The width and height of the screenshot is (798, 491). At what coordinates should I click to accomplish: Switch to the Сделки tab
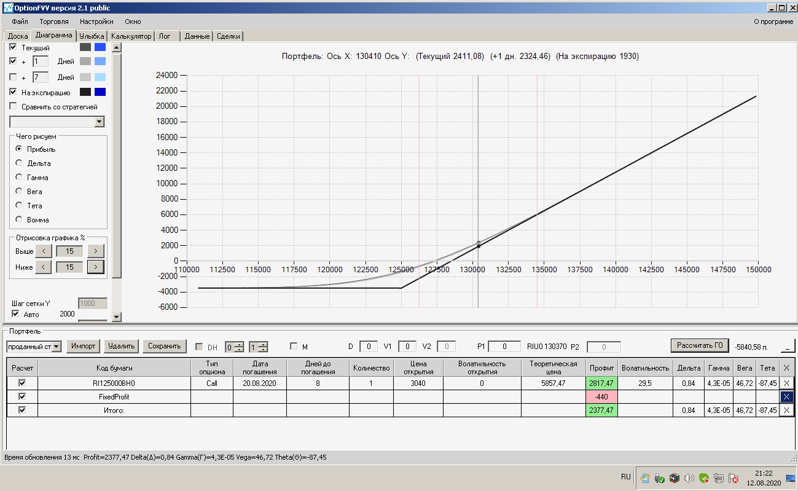(229, 36)
